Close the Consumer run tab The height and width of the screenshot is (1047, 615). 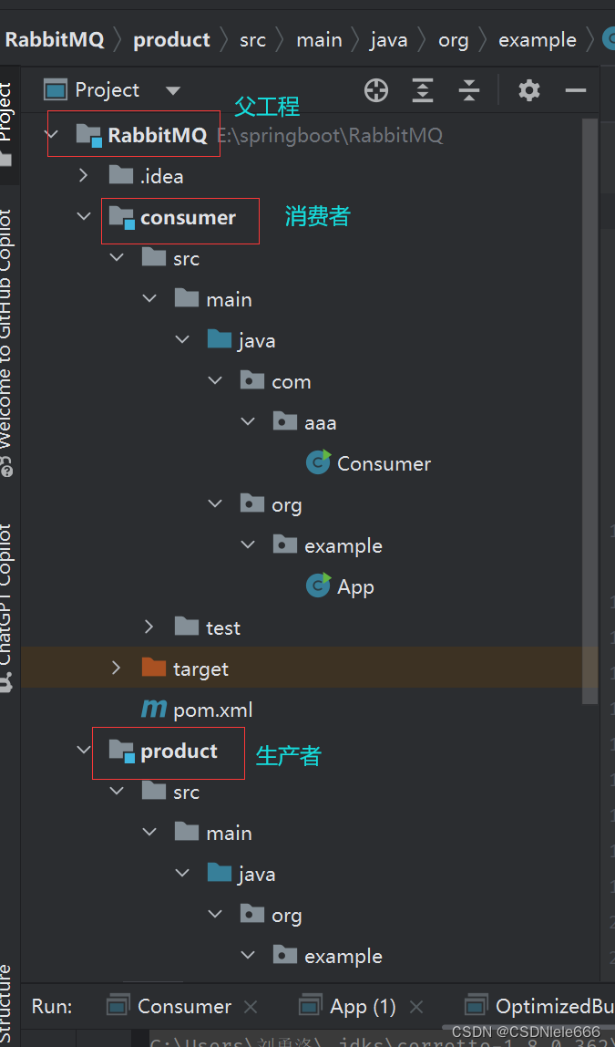251,1007
